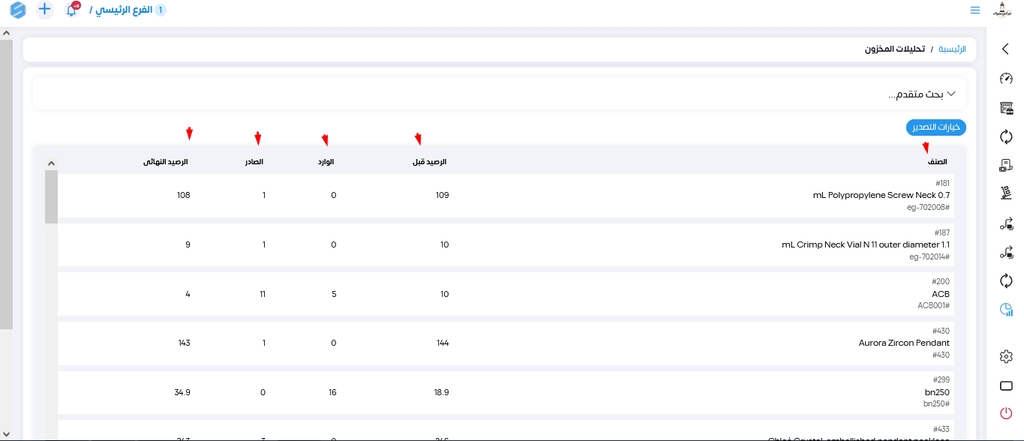Collapse the sidebar with the back chevron
The image size is (1024, 441).
pos(1006,49)
